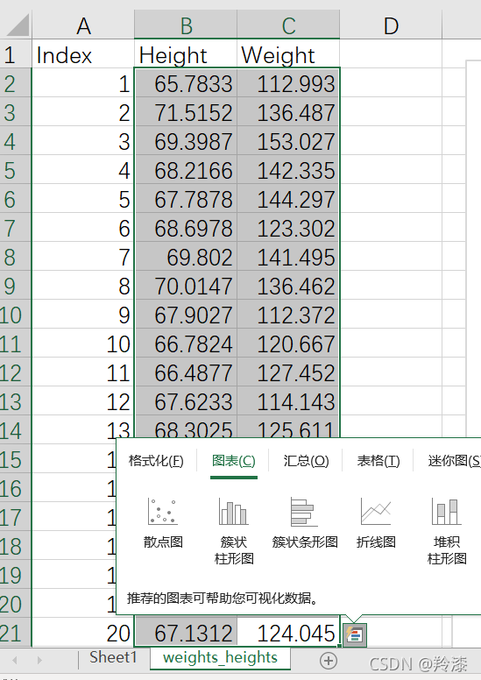Add a new sheet with plus icon
This screenshot has height=680, width=481.
pos(329,661)
